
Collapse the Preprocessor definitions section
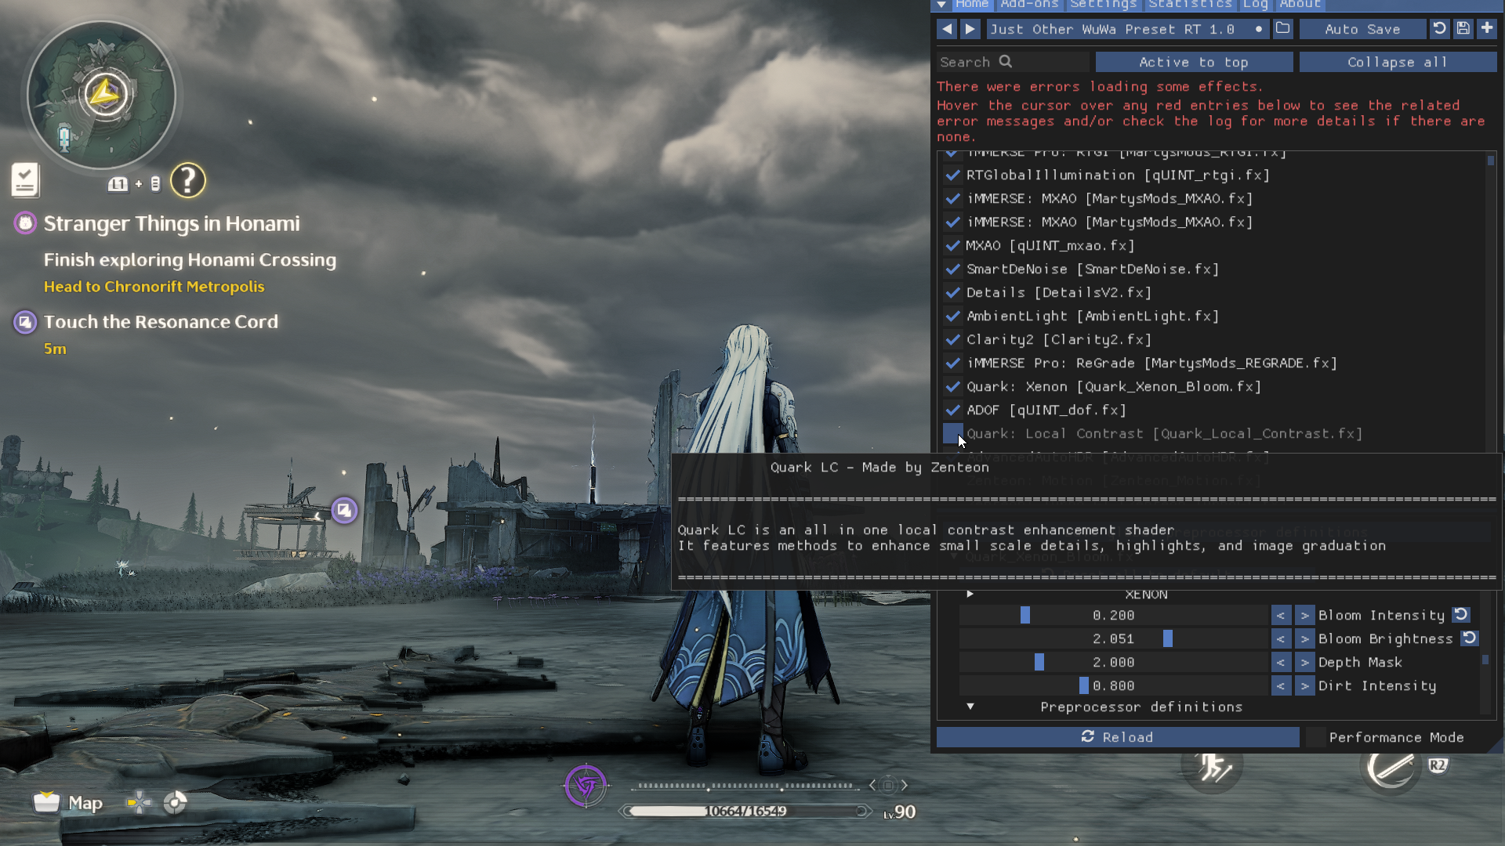[x=970, y=707]
